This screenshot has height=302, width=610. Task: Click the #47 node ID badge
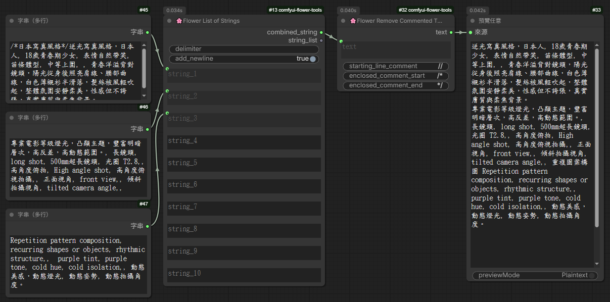pos(144,204)
